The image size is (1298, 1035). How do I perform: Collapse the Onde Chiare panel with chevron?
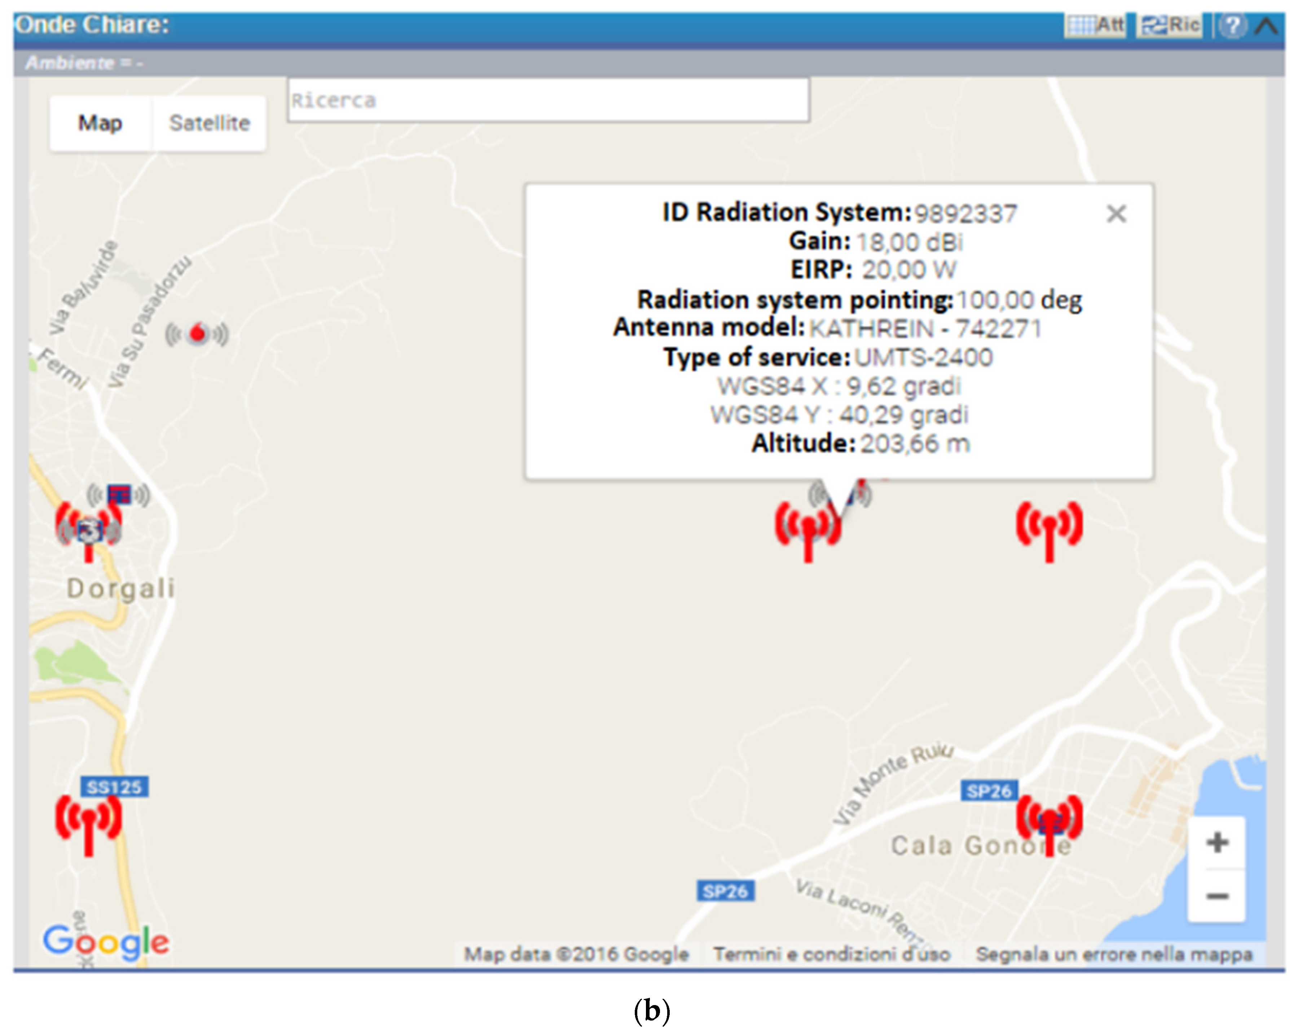tap(1266, 26)
